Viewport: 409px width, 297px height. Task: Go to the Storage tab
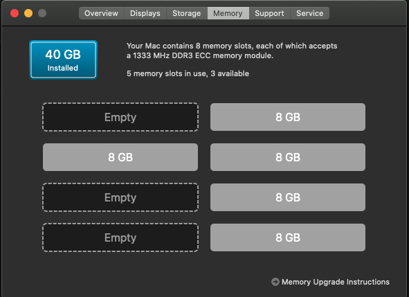pos(187,13)
